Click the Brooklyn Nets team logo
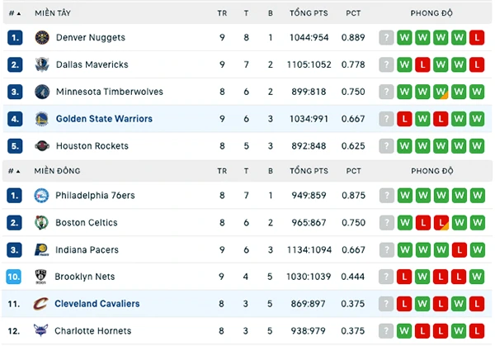The image size is (495, 346). coord(40,277)
